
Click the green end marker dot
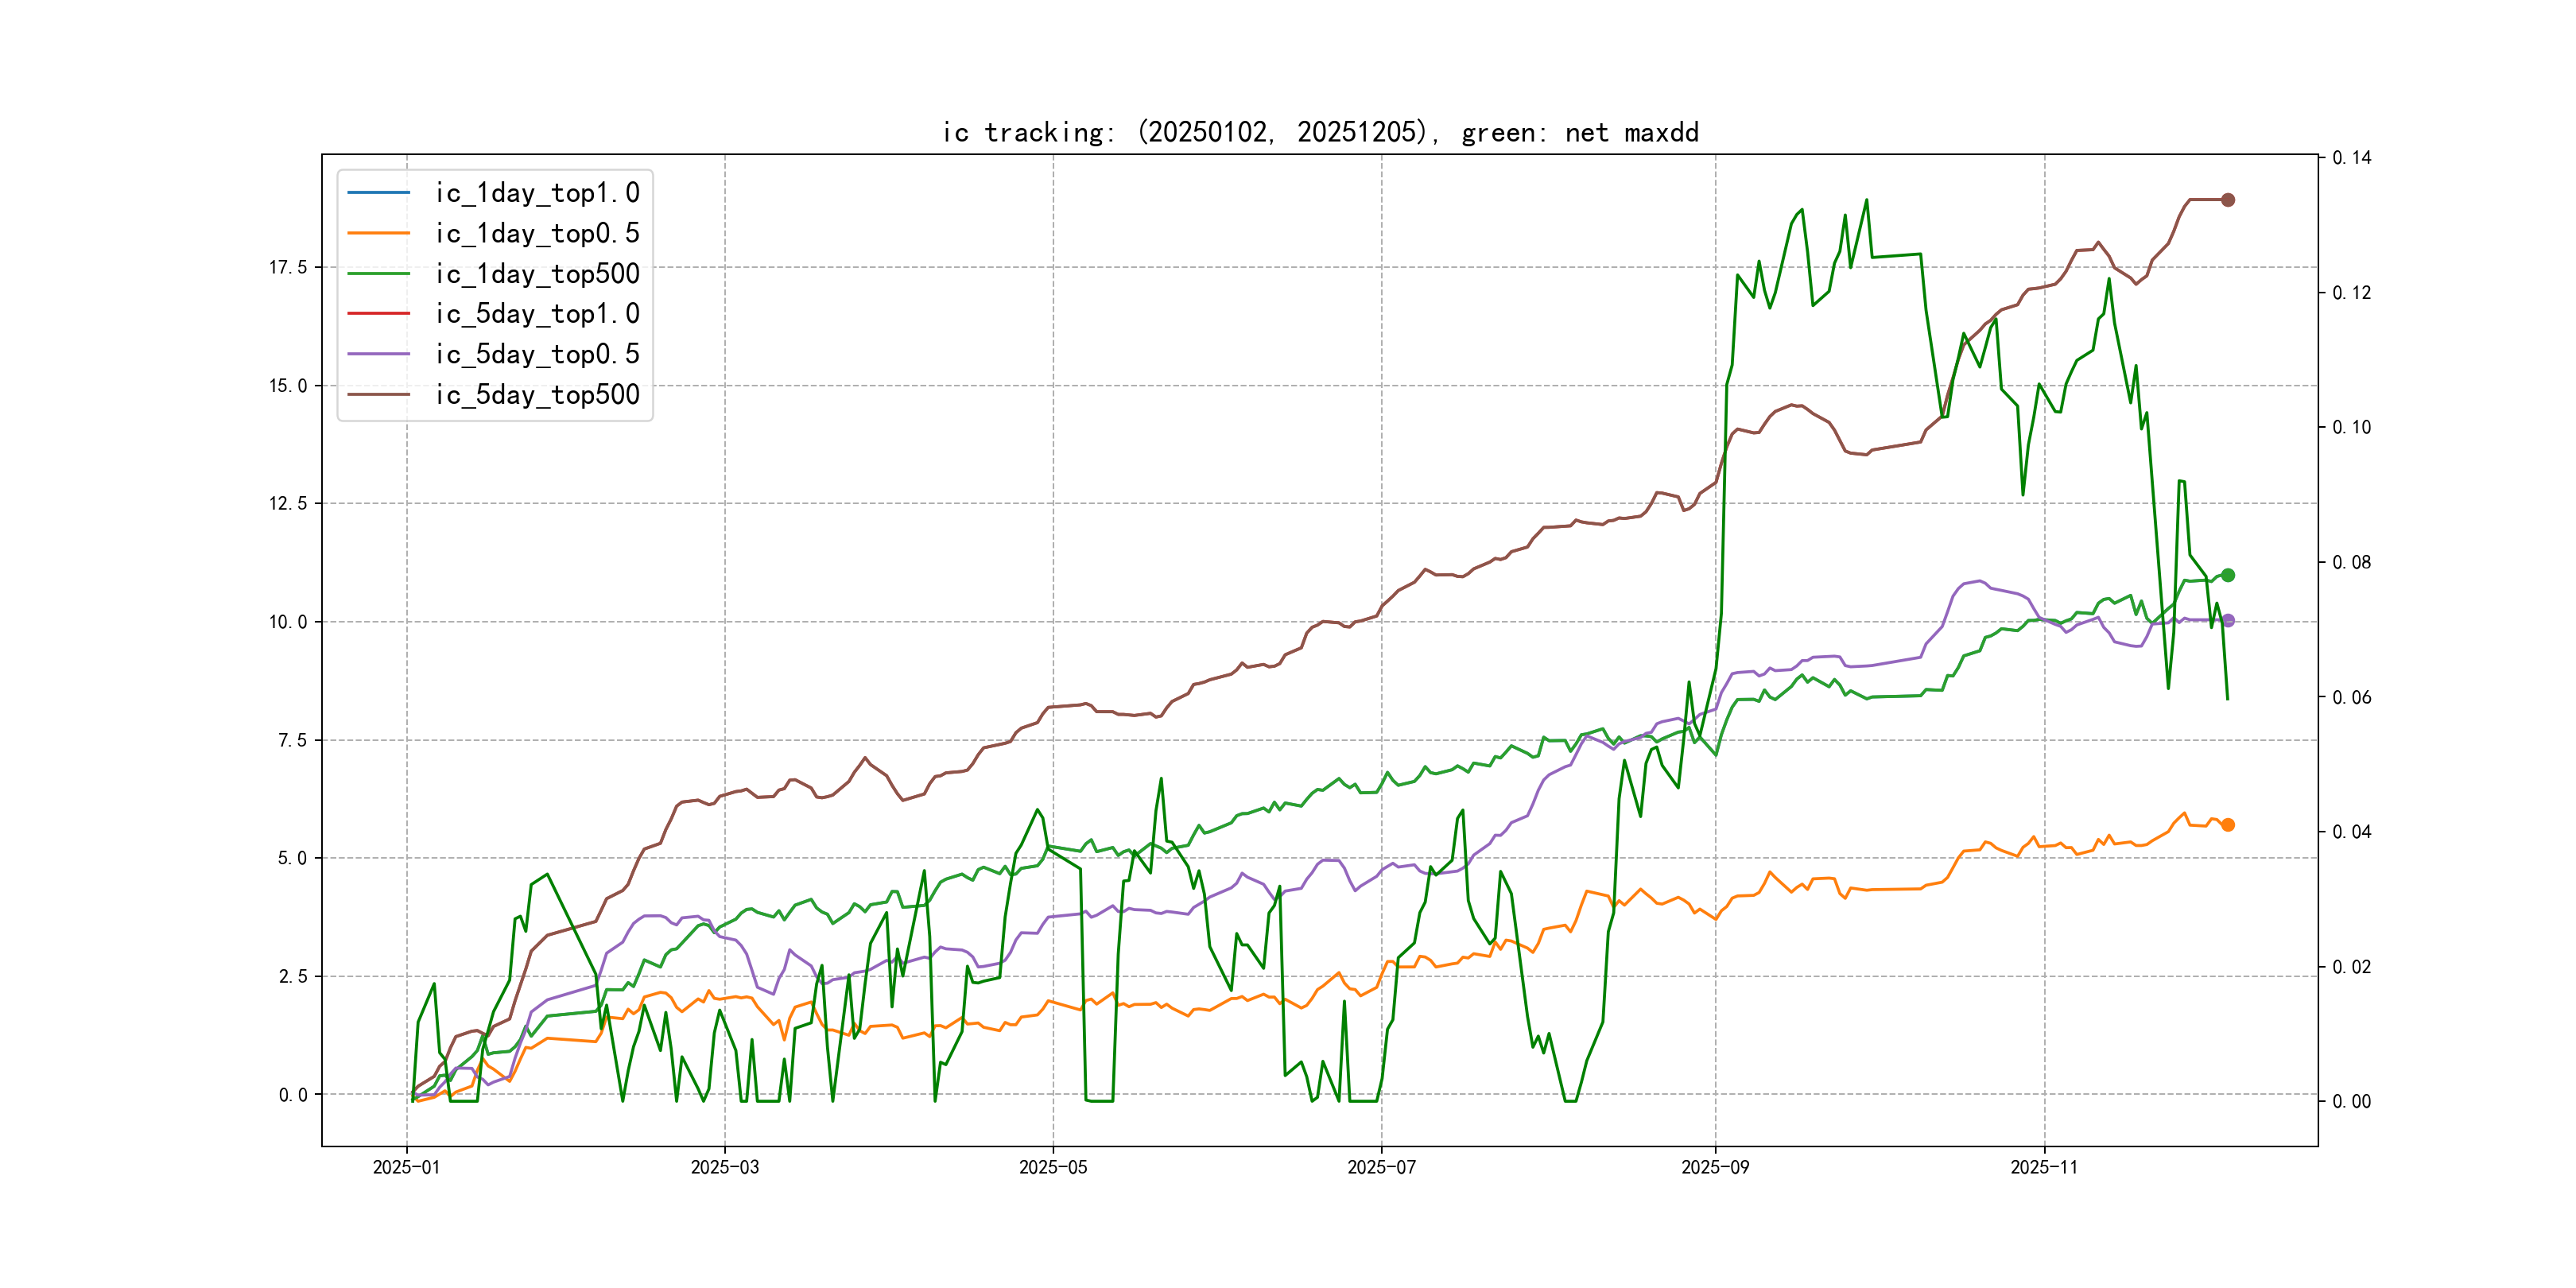(2227, 575)
